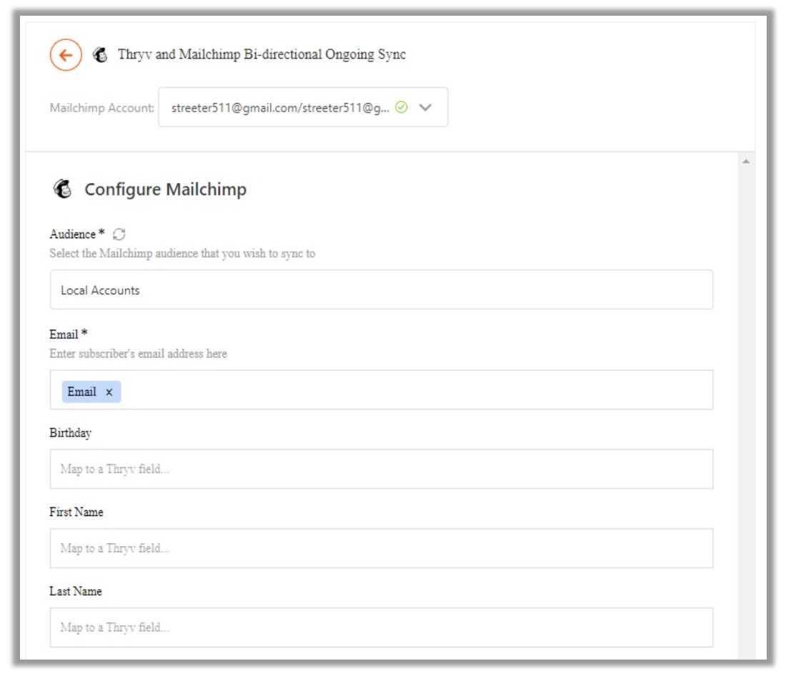
Task: Select the blue Email tag chip
Action: point(81,392)
